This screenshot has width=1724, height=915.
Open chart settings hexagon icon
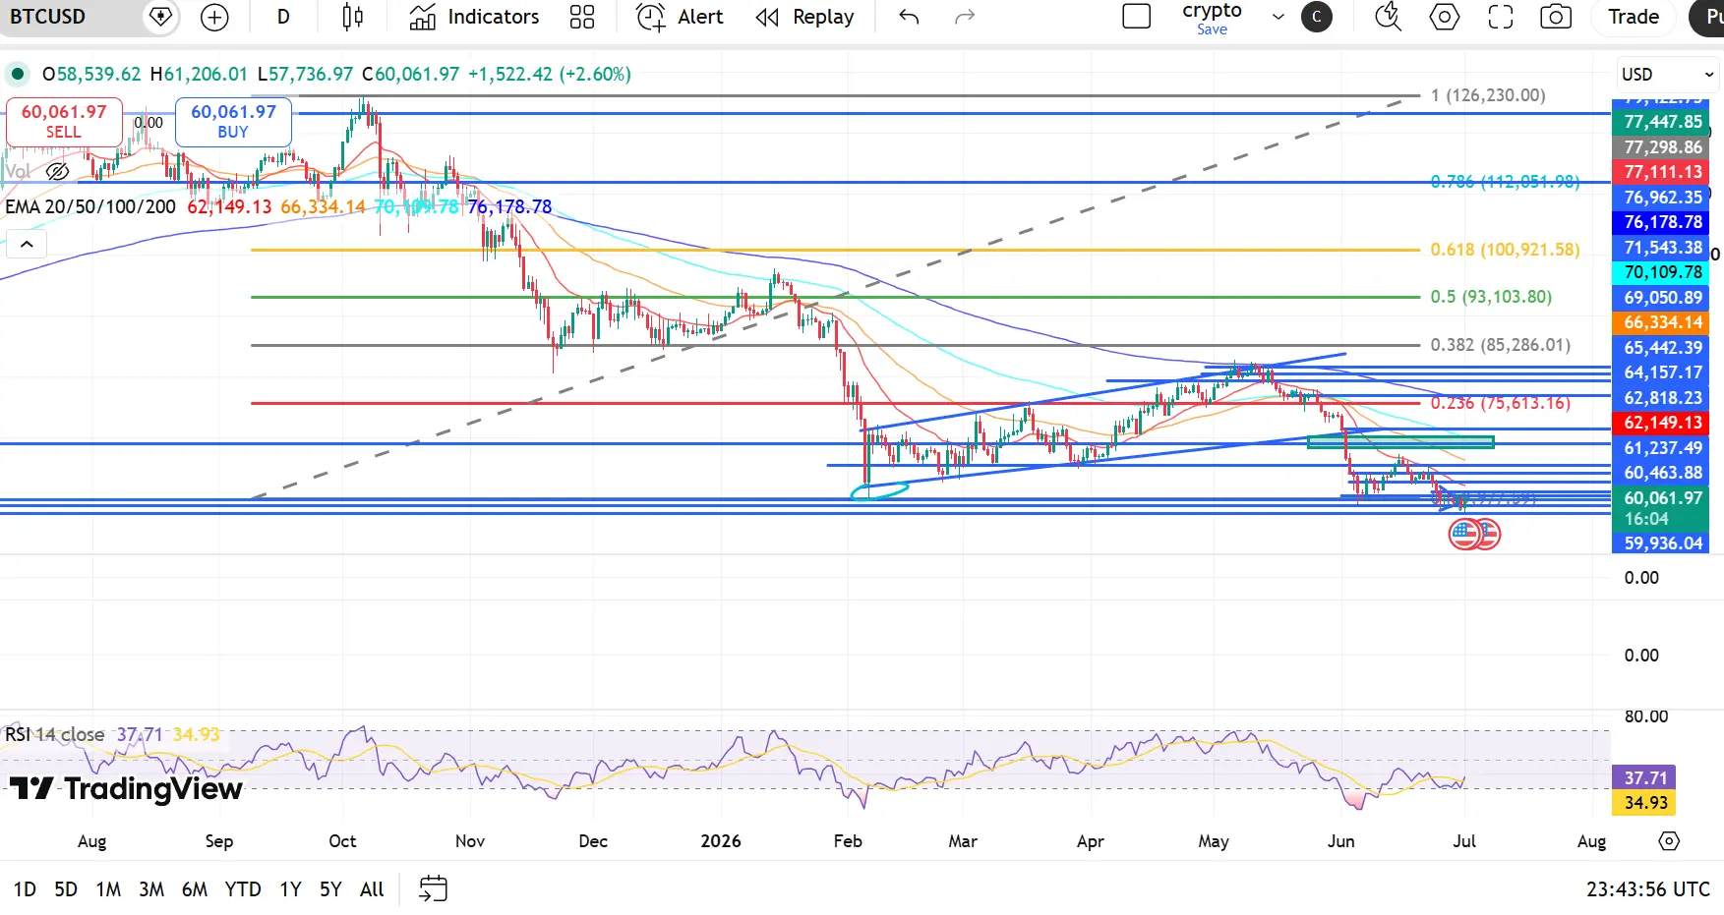click(1444, 17)
